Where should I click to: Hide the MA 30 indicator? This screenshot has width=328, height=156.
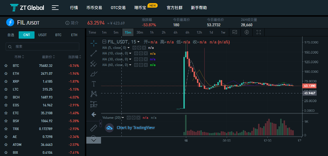click(136, 59)
